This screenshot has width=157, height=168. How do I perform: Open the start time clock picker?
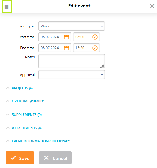point(95,37)
